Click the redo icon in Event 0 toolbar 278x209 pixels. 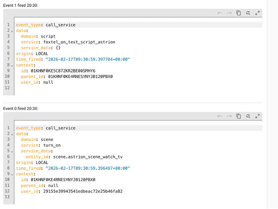point(229,116)
